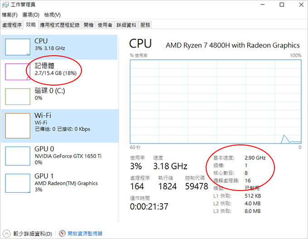Select the 記憶體 2.7/15.4 GB entry

(x=59, y=72)
